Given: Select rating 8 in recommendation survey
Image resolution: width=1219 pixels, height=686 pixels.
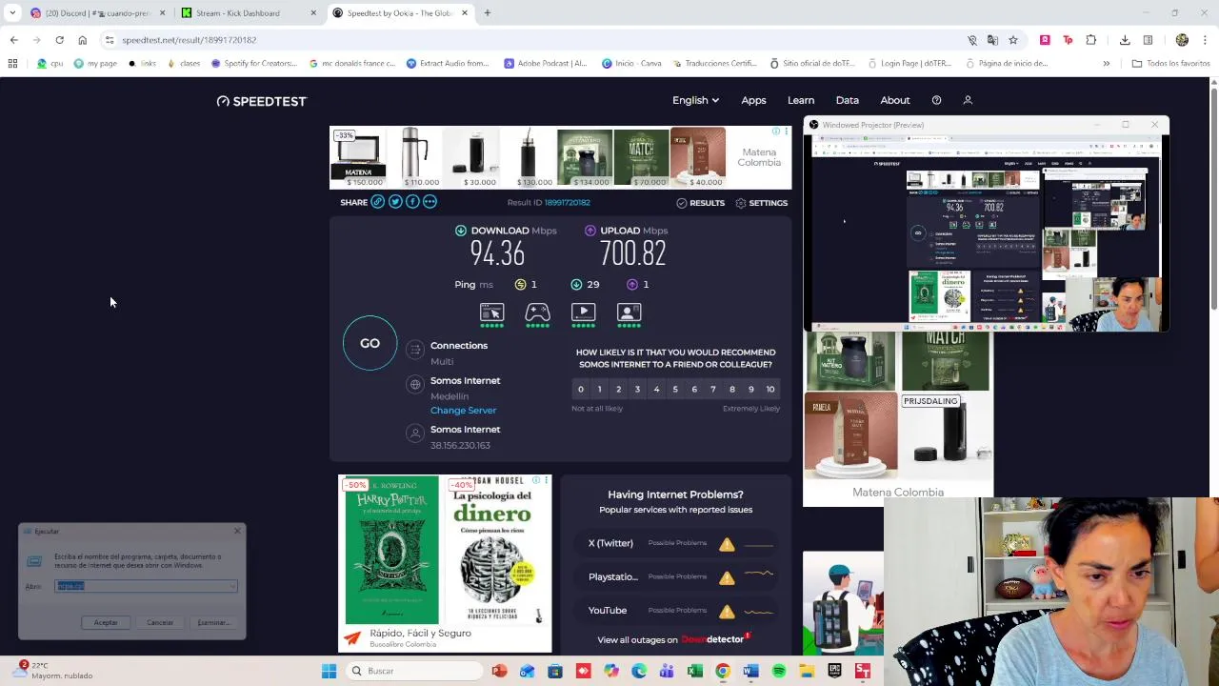Looking at the screenshot, I should coord(732,389).
